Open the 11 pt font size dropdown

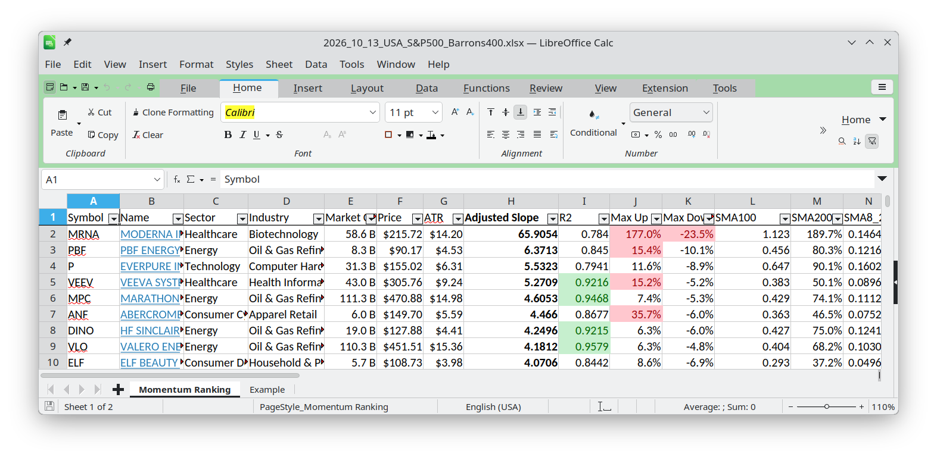pos(435,112)
